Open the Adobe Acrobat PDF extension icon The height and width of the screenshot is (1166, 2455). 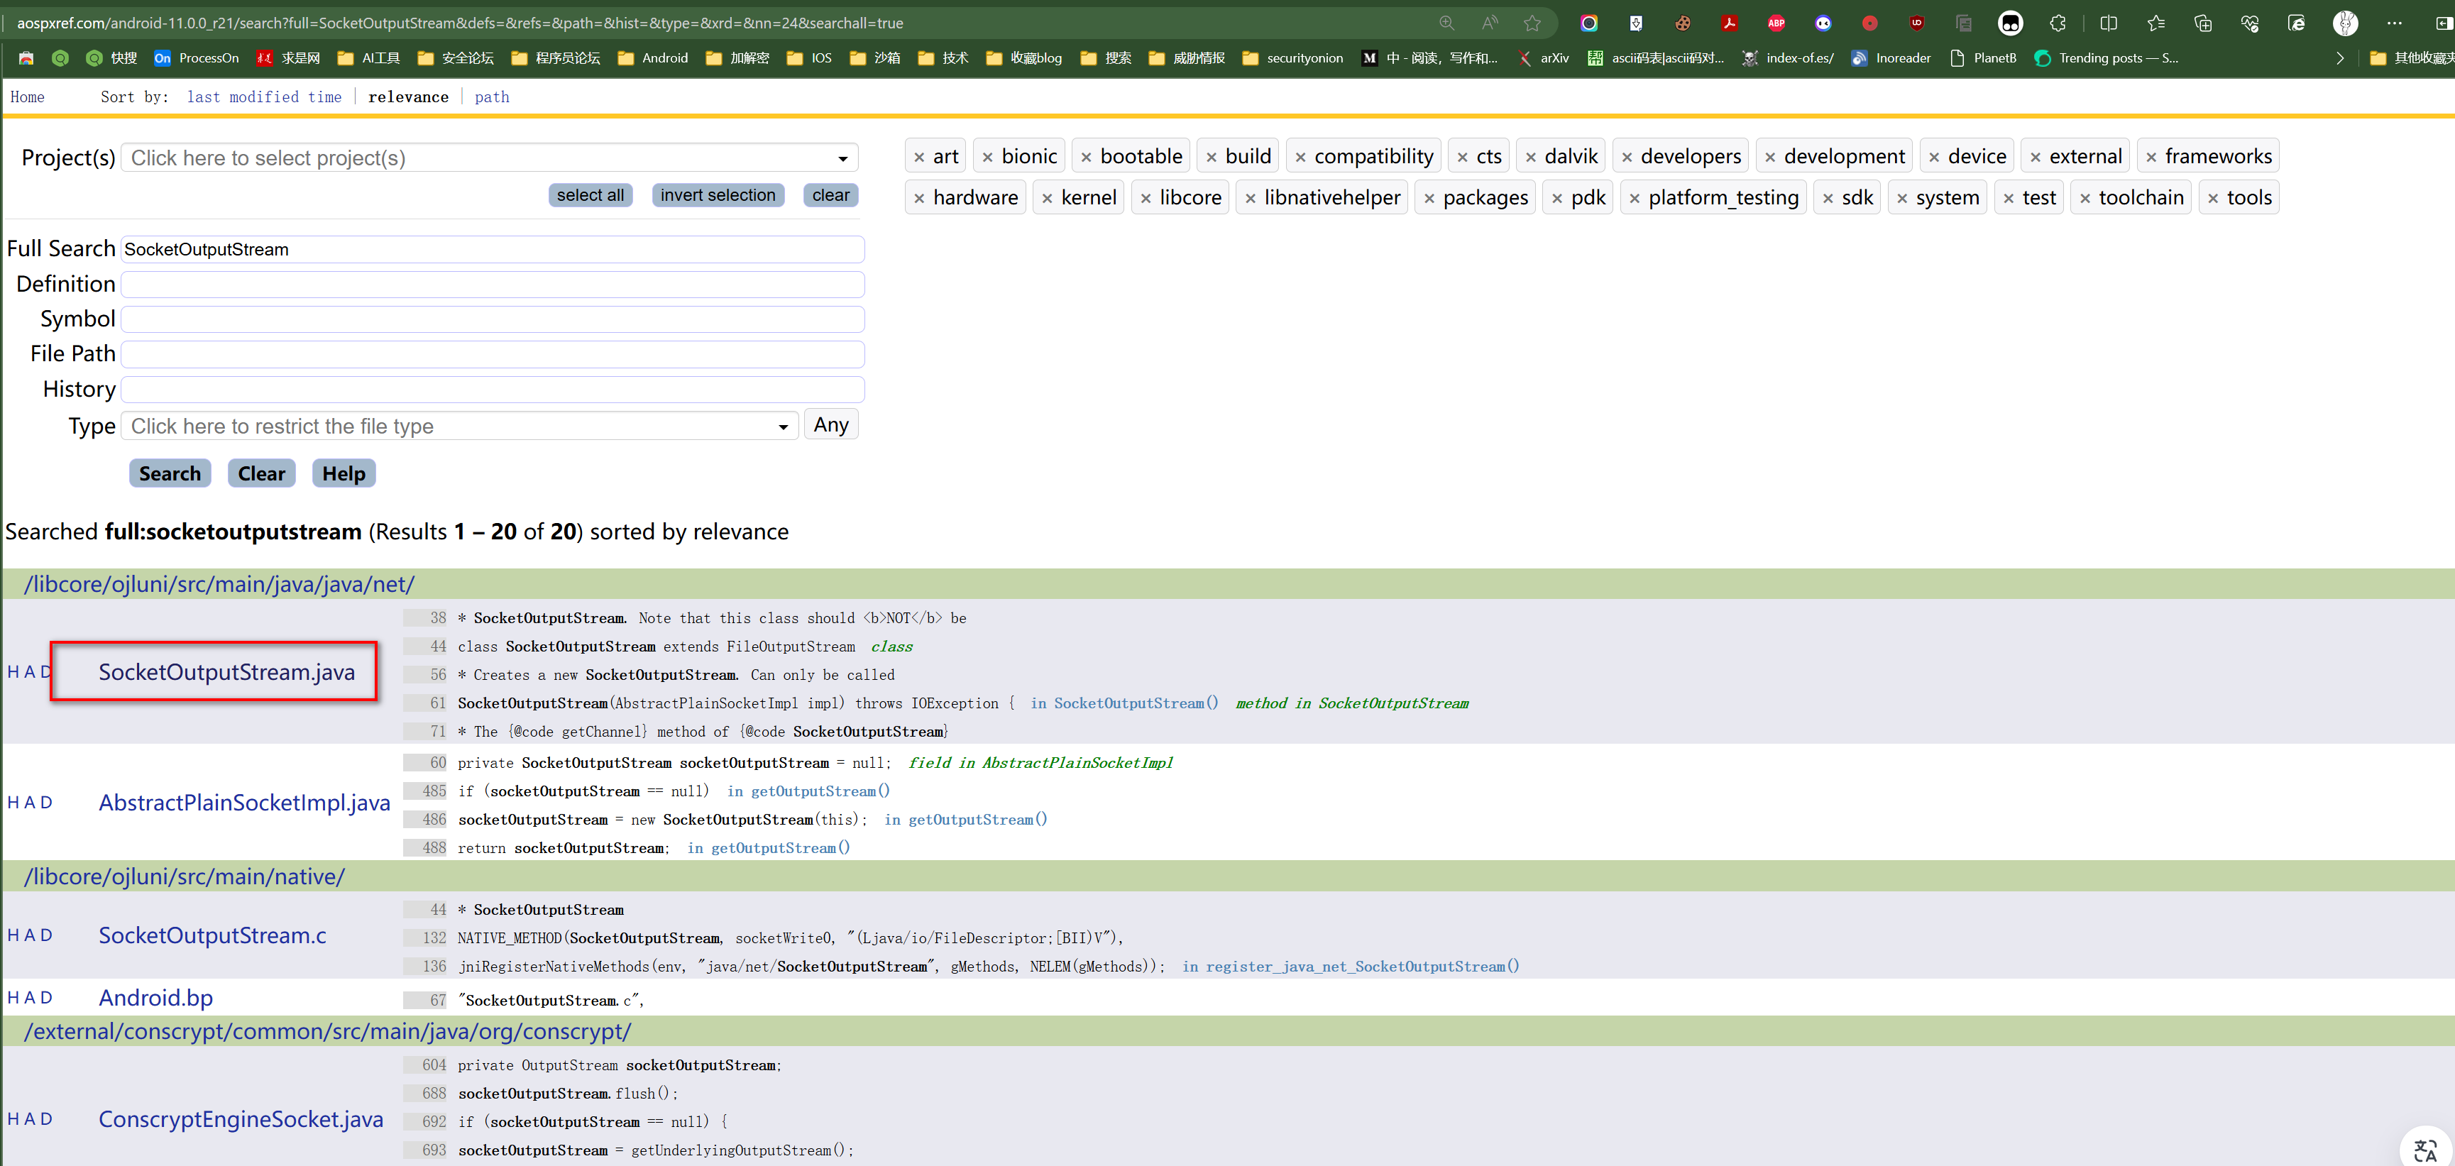coord(1729,23)
